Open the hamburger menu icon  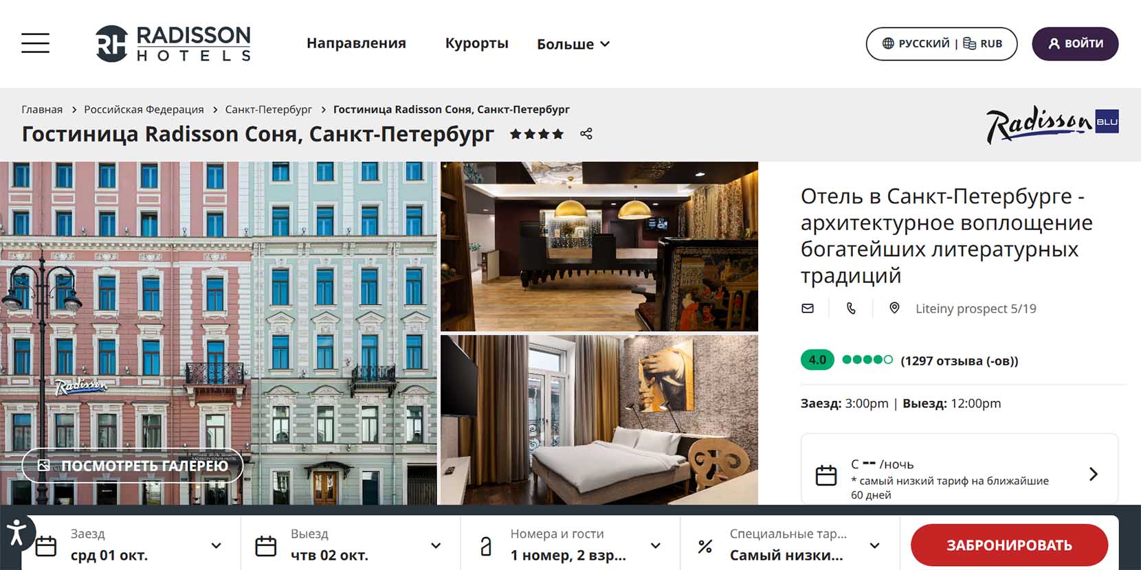coord(35,43)
